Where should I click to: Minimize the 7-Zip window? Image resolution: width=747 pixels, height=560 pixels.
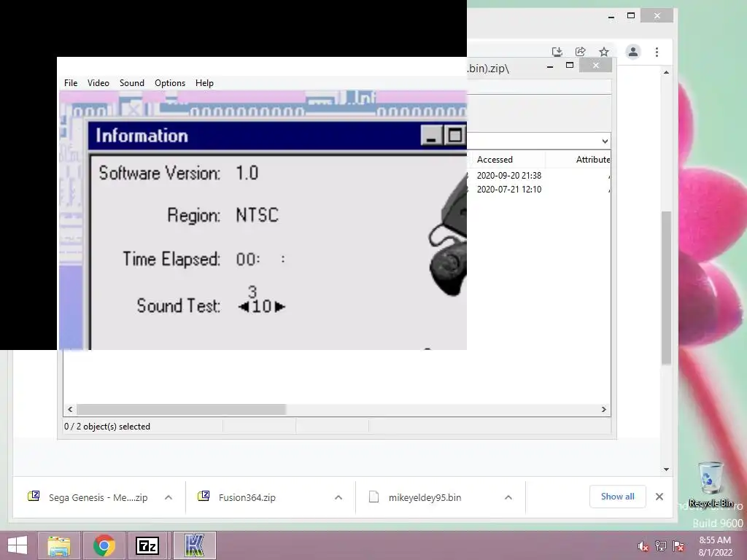[550, 66]
